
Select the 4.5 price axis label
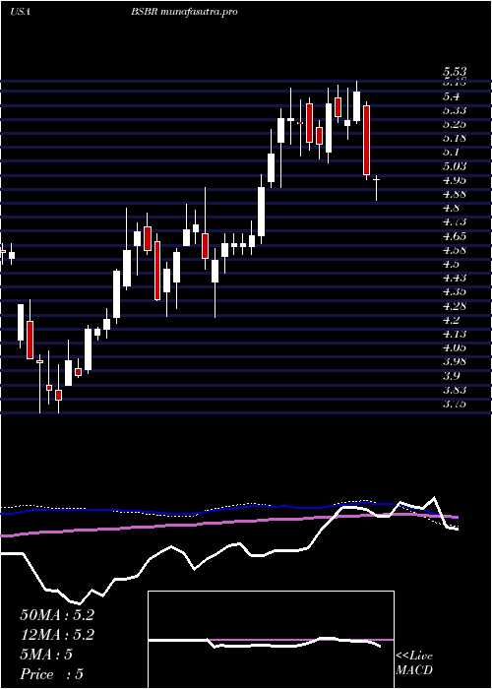coord(452,265)
